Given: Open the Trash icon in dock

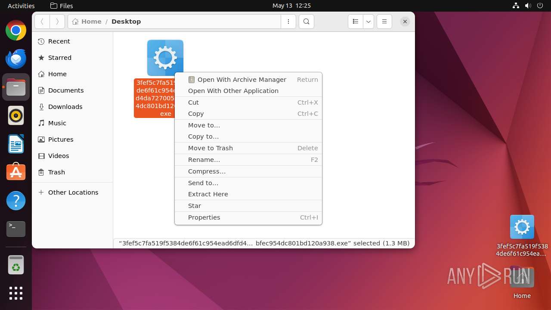Looking at the screenshot, I should 16,265.
